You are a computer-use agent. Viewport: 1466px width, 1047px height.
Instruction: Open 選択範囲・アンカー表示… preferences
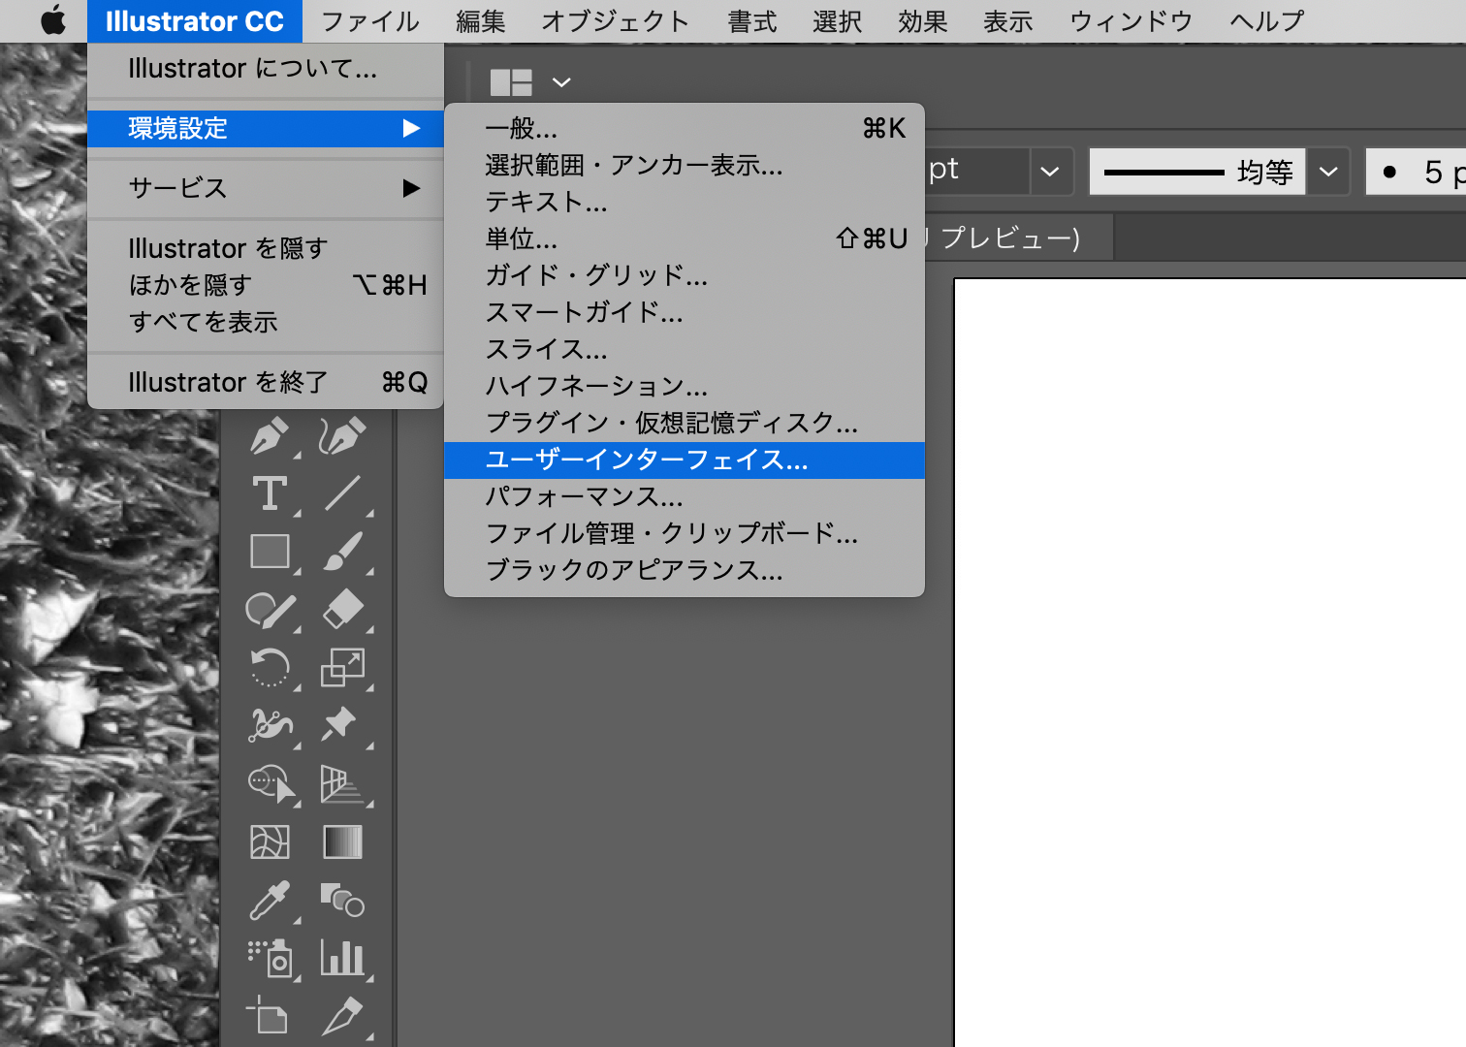click(685, 165)
